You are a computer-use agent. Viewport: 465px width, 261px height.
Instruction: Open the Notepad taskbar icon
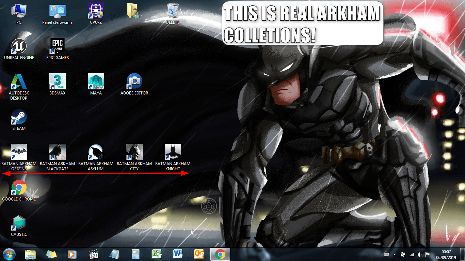pyautogui.click(x=114, y=254)
